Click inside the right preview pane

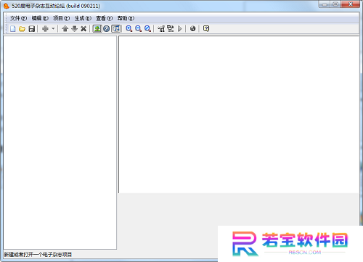[239, 115]
